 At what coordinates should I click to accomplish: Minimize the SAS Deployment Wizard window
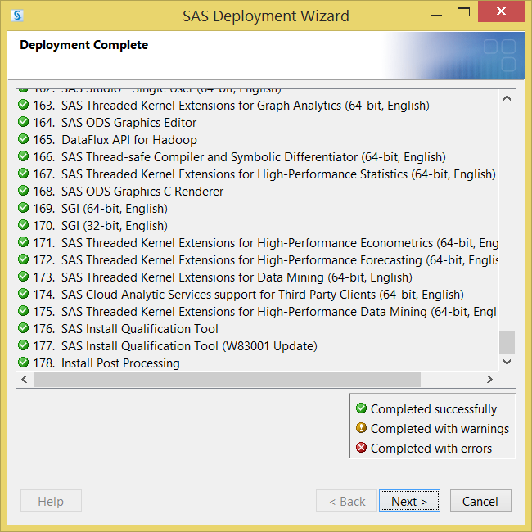coord(436,15)
